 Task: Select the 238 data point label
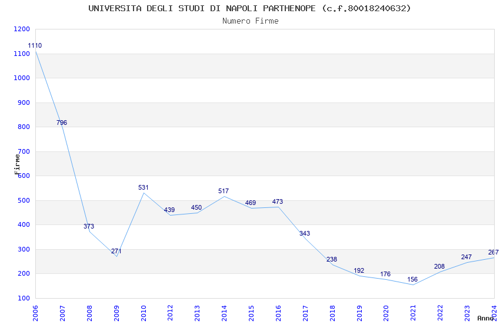(332, 259)
